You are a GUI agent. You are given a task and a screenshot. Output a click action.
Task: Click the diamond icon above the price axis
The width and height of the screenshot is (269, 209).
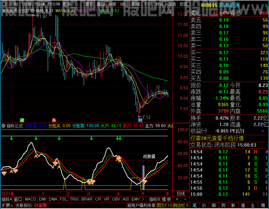[x=163, y=11]
